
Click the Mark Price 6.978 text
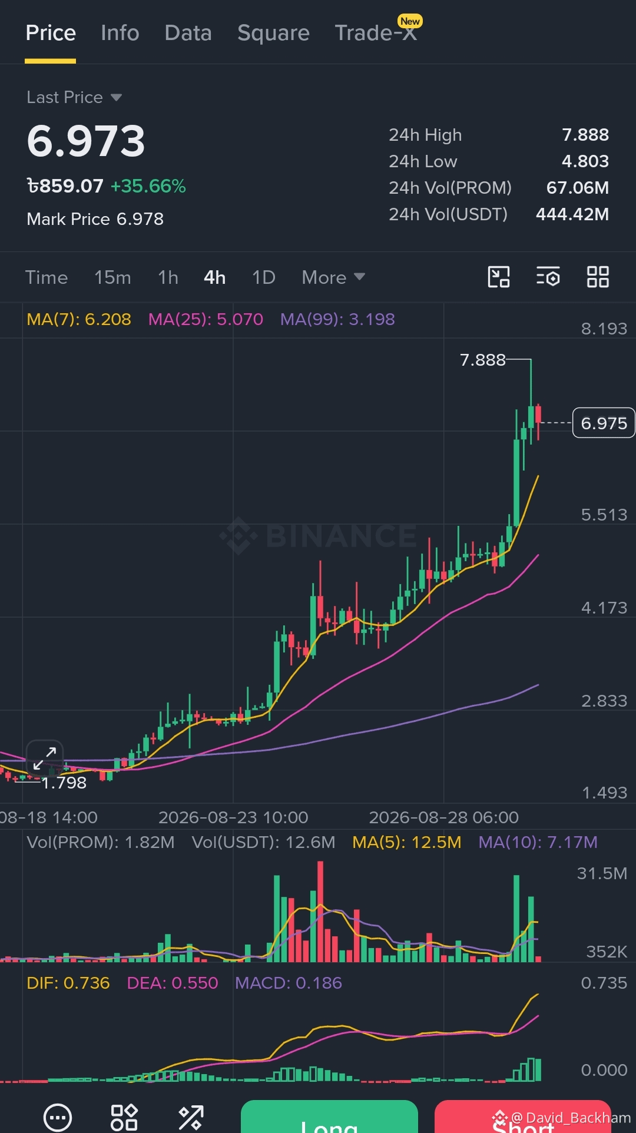click(95, 219)
